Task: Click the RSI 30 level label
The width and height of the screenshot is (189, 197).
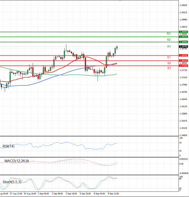Action: pyautogui.click(x=180, y=151)
